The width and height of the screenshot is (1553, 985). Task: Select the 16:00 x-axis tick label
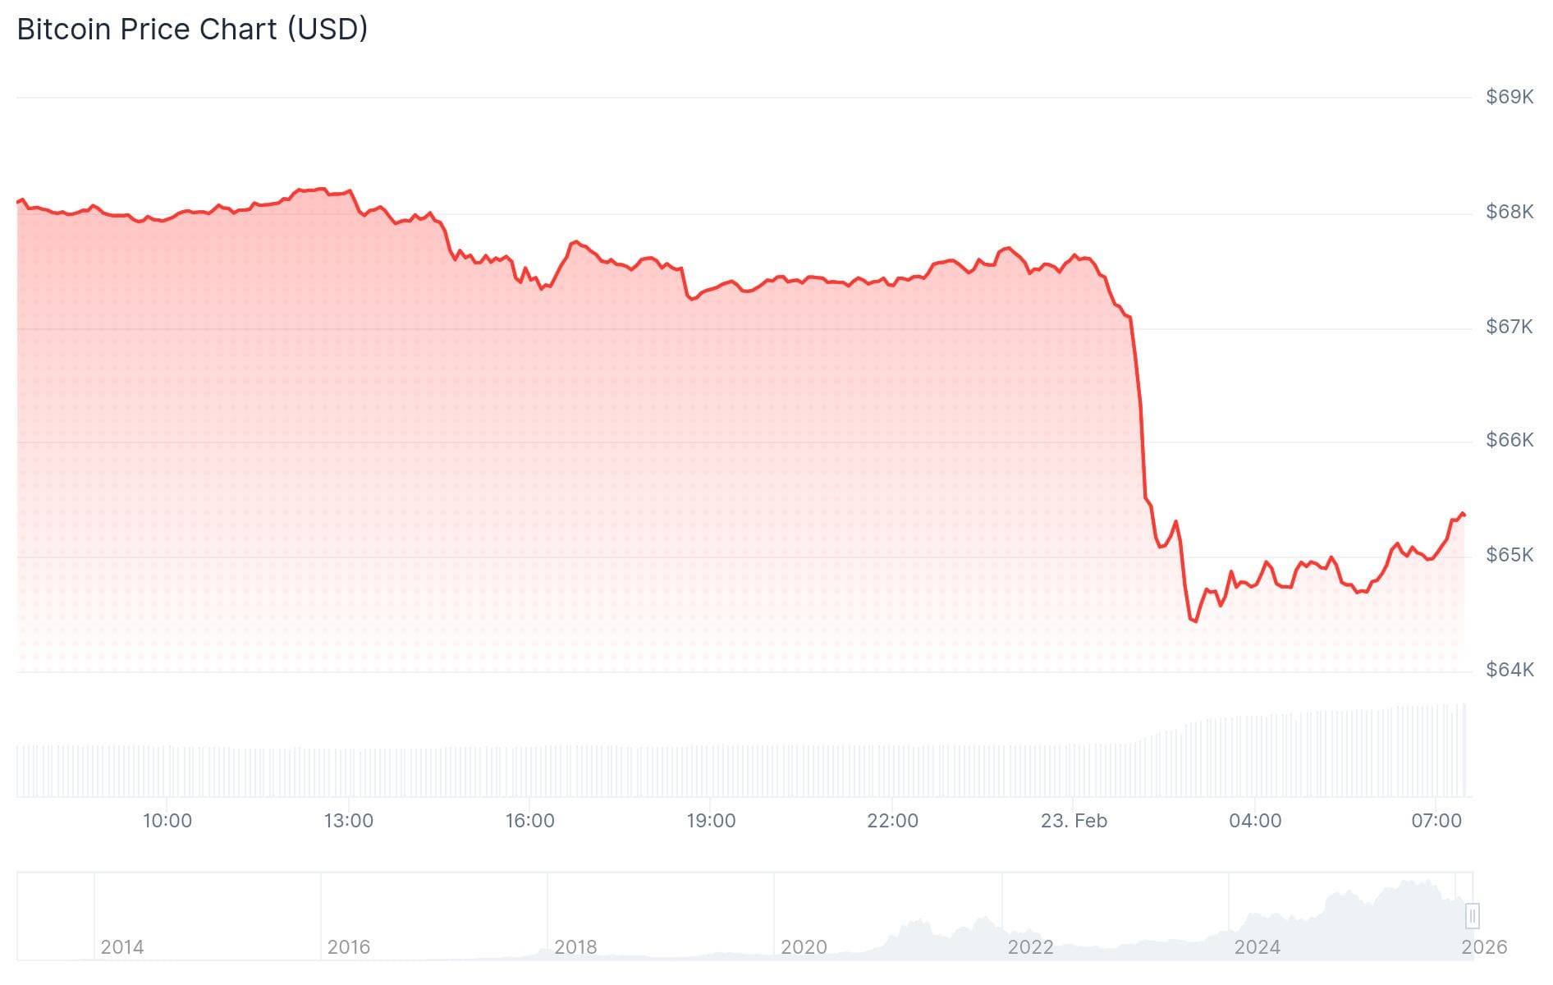(x=529, y=821)
